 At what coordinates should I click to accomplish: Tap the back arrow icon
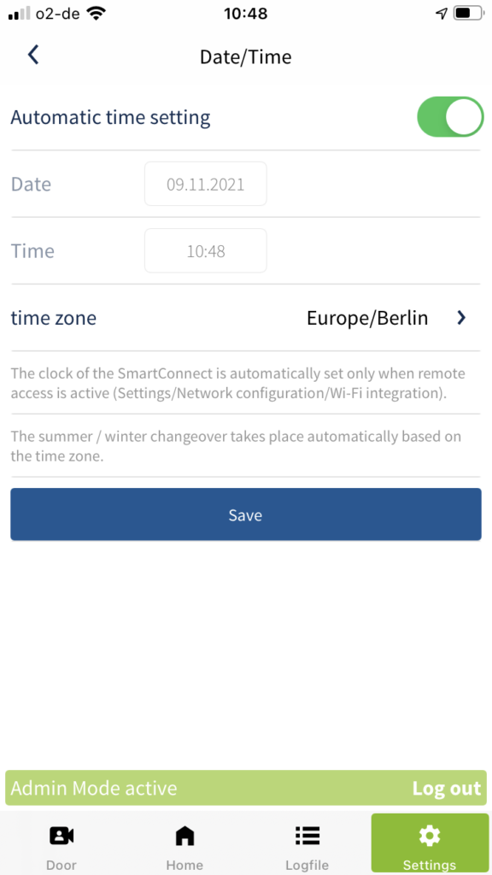click(33, 56)
